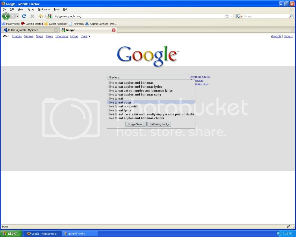This screenshot has width=296, height=237.
Task: Open the Advanced Search link
Action: [x=200, y=77]
